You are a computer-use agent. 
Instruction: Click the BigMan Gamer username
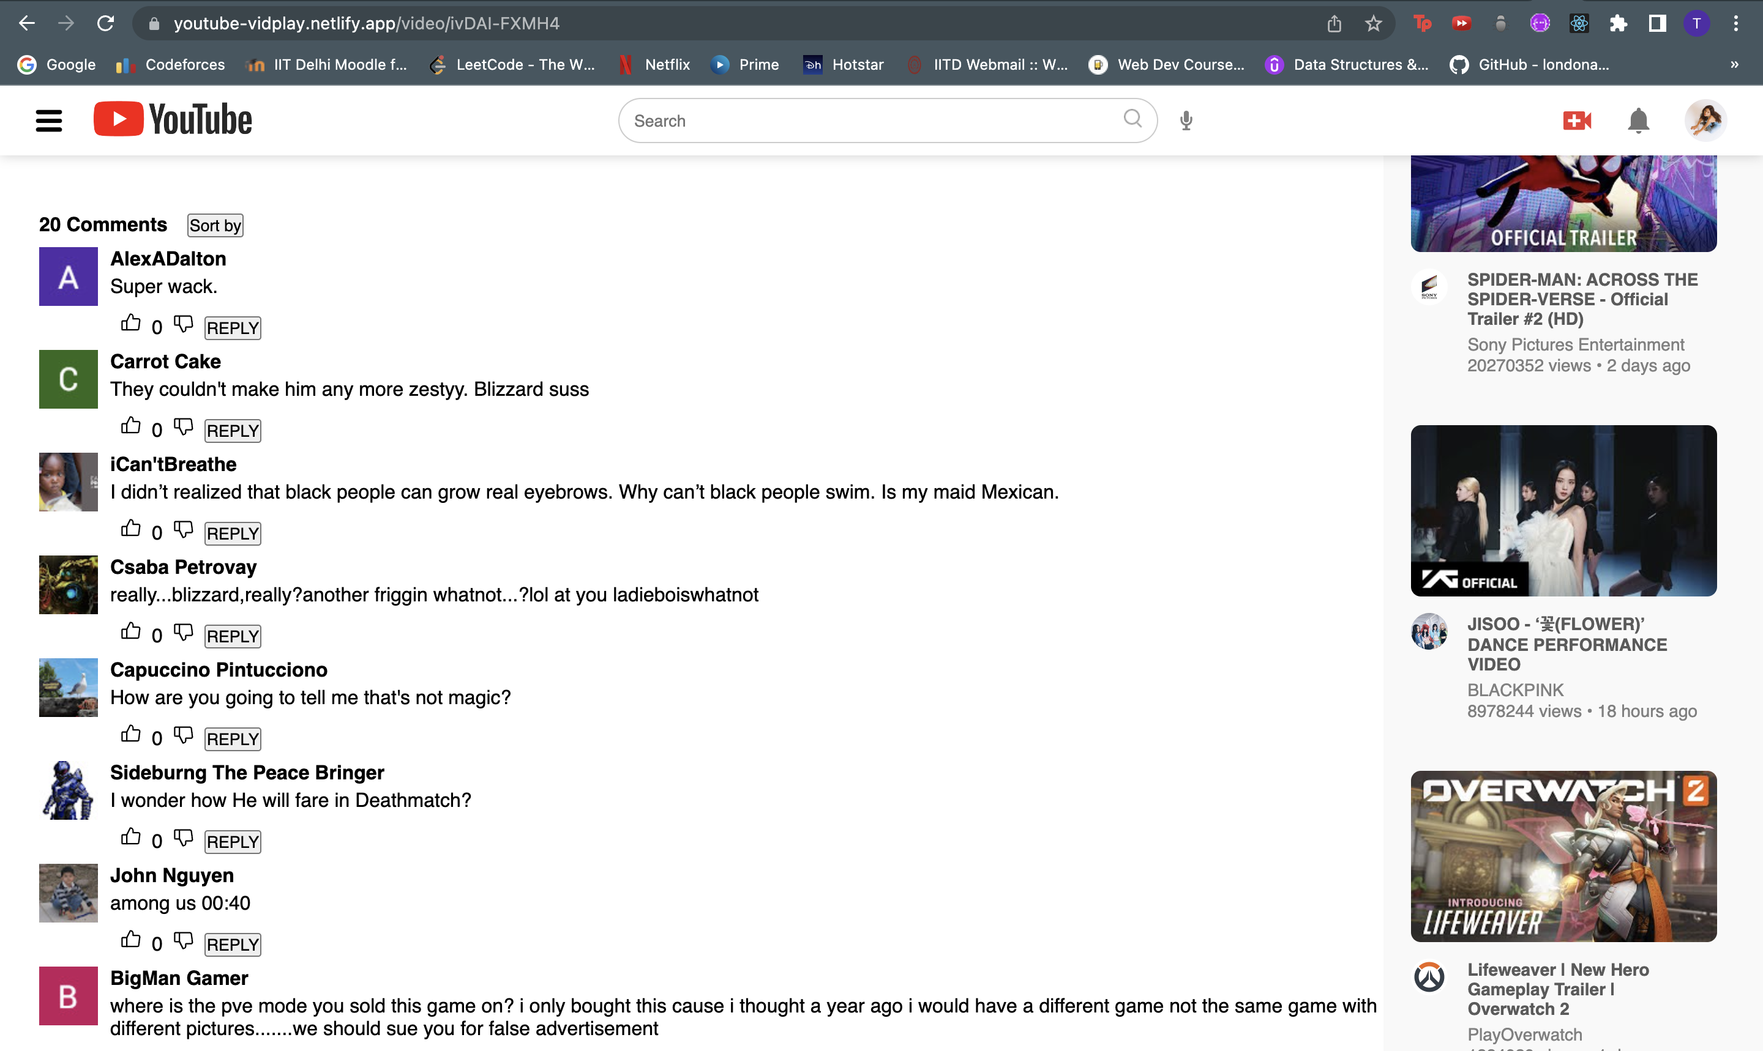click(179, 978)
